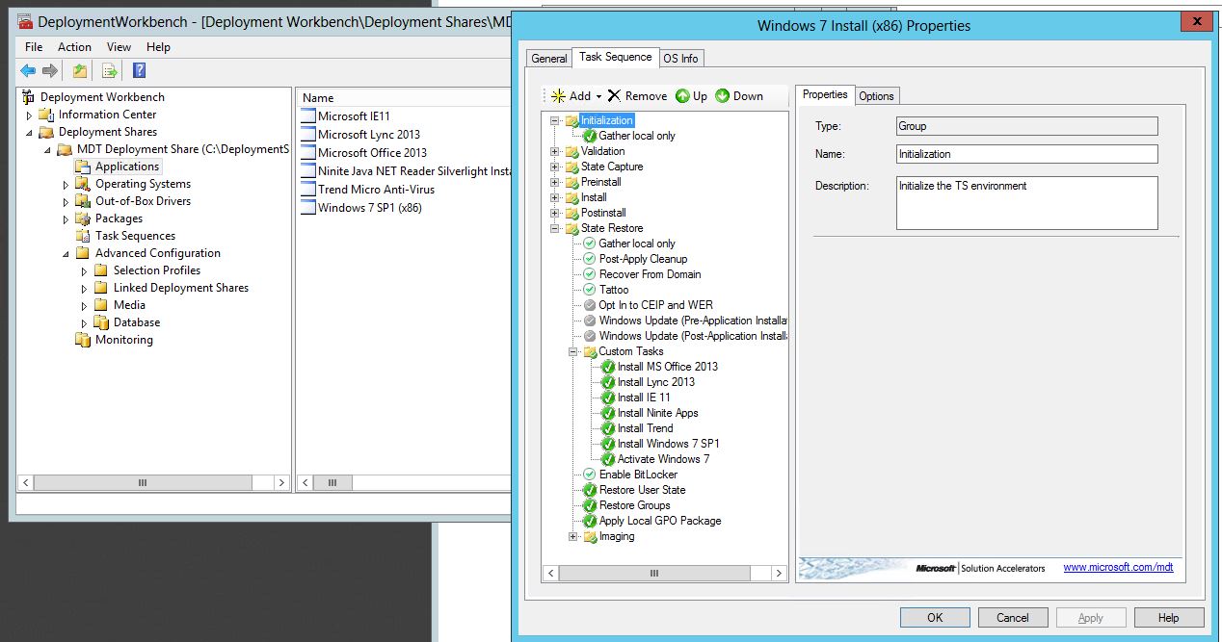This screenshot has width=1222, height=642.
Task: Select Recover From Domain step
Action: point(651,274)
